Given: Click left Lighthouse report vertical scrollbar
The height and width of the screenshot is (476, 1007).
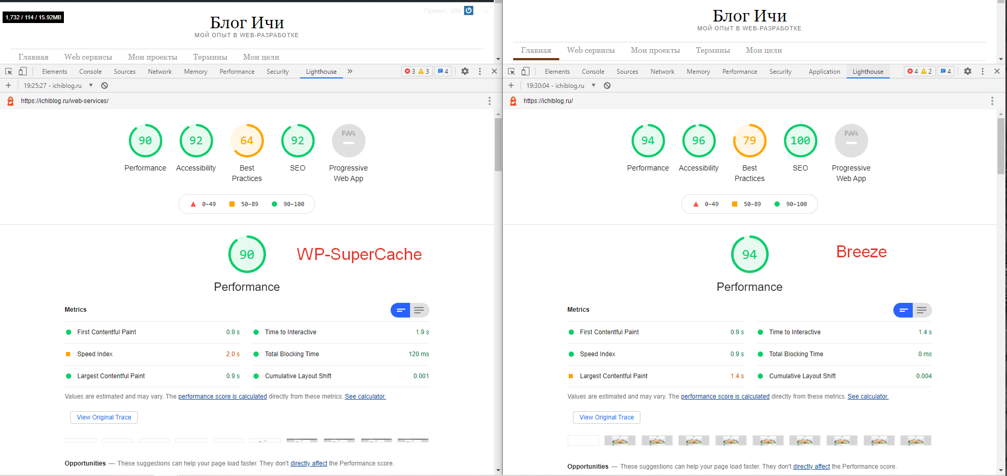Looking at the screenshot, I should [x=498, y=145].
